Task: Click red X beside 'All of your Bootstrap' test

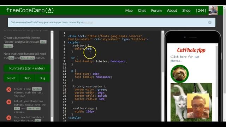Action: pos(8,102)
